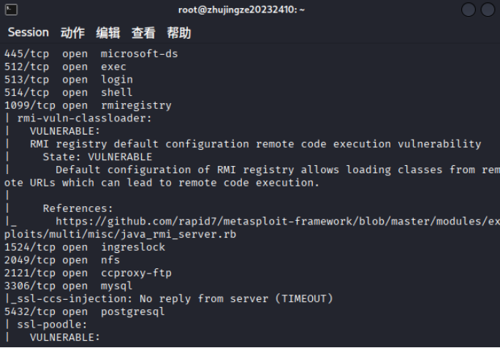Open the 动作 menu
The height and width of the screenshot is (348, 500).
(x=72, y=33)
